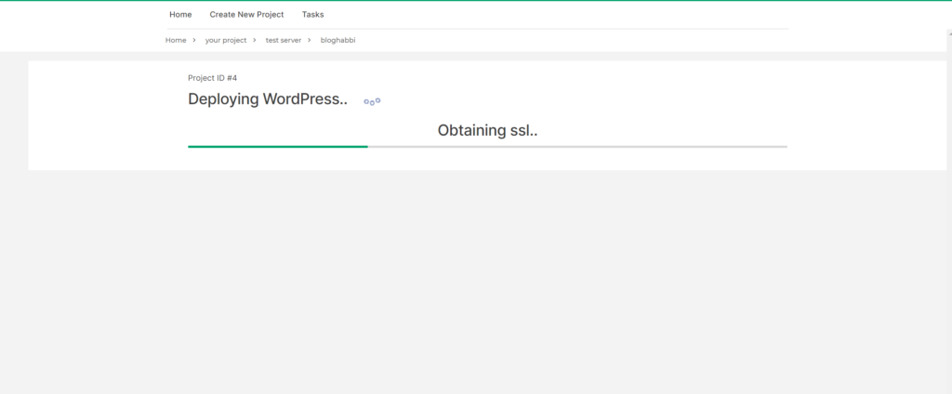Screen dimensions: 952x394
Task: Click the empty gray area below the deployment card
Action: coord(476,280)
